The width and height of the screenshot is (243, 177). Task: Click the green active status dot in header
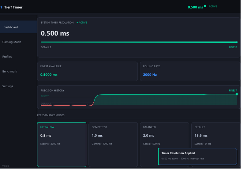click(x=205, y=6)
